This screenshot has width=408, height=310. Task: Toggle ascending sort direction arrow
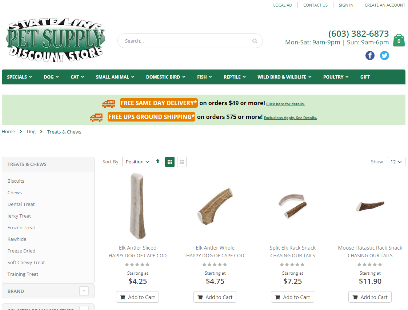pyautogui.click(x=158, y=161)
